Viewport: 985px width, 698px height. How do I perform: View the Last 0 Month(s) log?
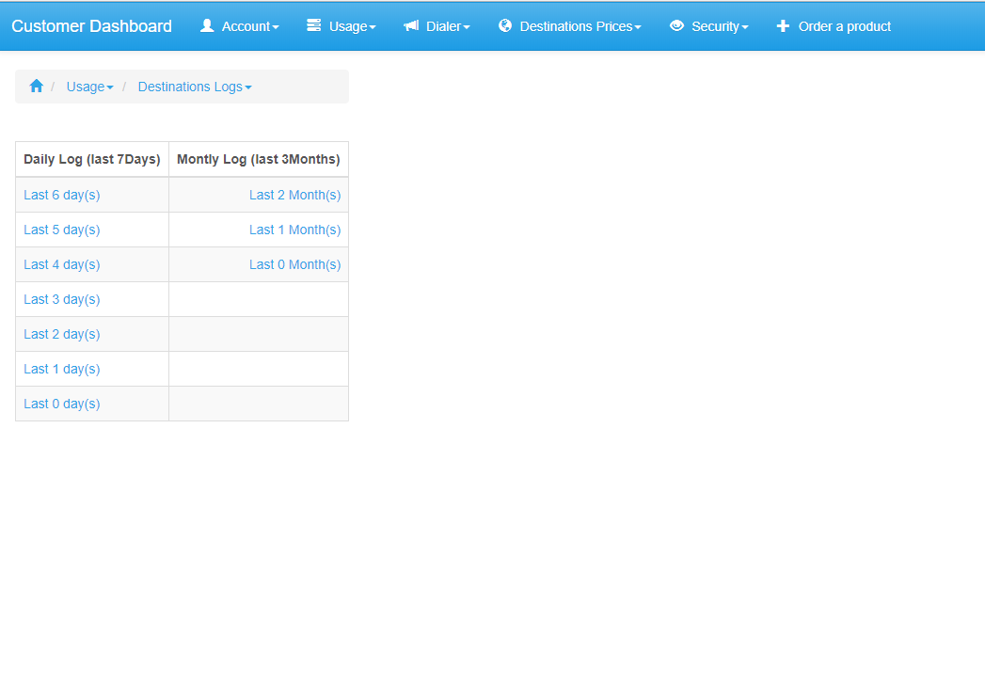[294, 264]
